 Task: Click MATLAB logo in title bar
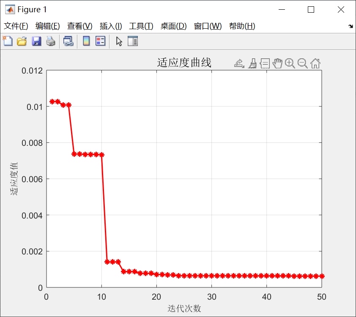pos(10,10)
